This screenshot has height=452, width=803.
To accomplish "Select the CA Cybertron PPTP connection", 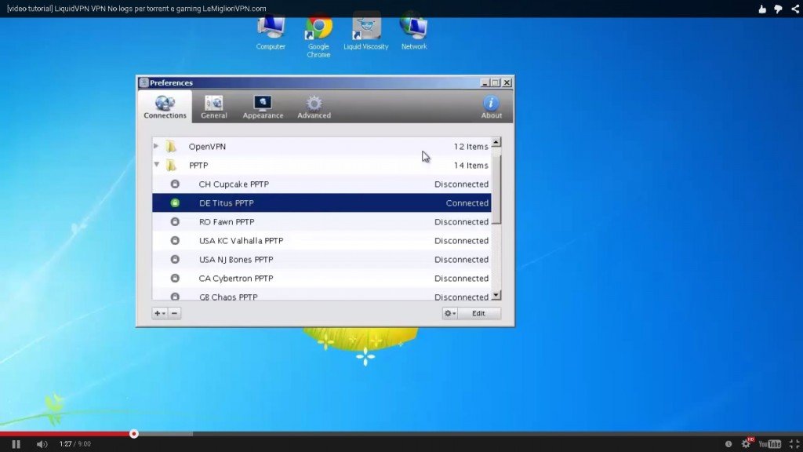I will tap(322, 279).
